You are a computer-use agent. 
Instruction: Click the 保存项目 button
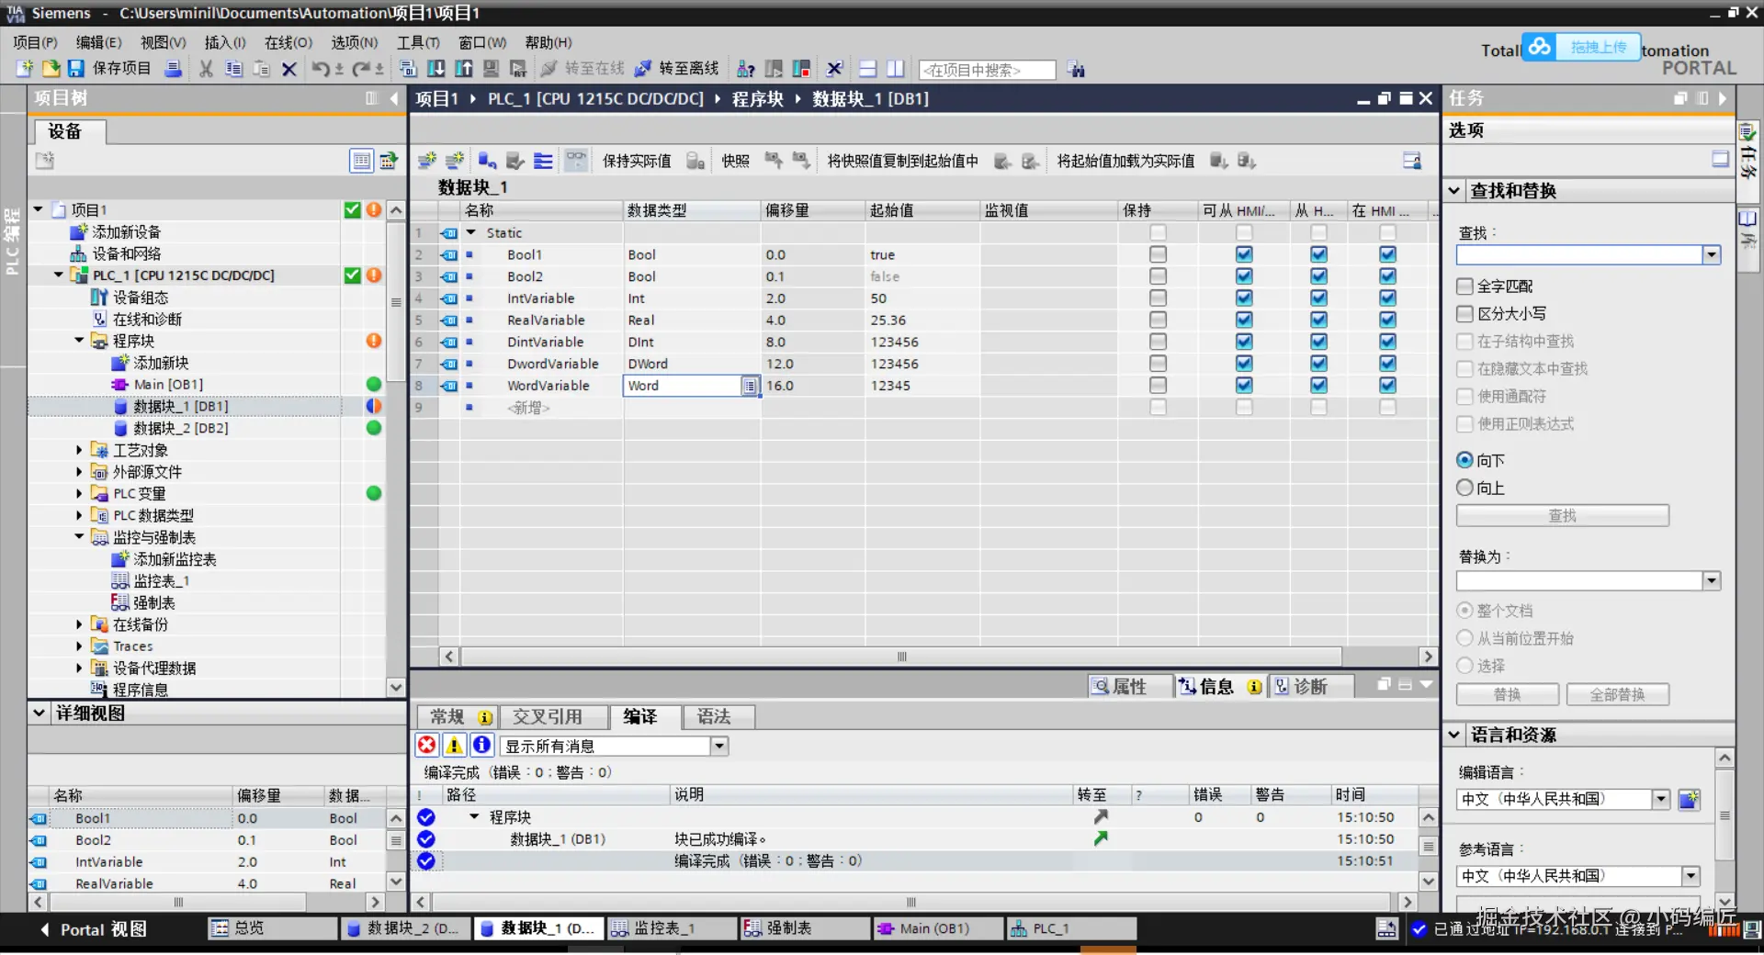click(109, 69)
